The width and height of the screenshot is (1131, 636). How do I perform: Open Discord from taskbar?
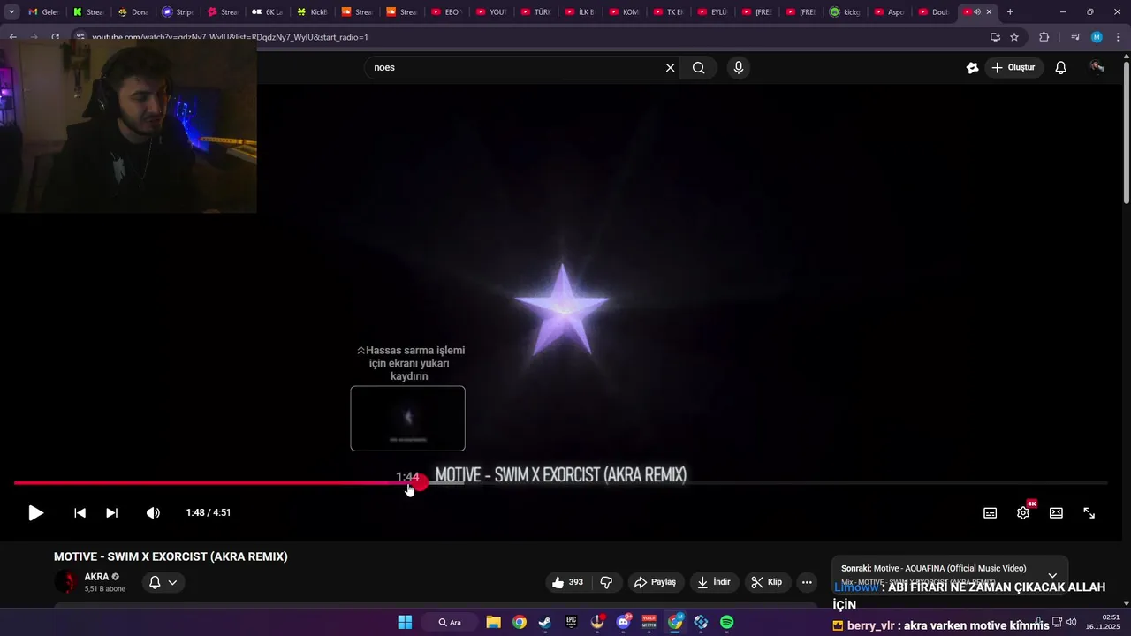coord(624,622)
